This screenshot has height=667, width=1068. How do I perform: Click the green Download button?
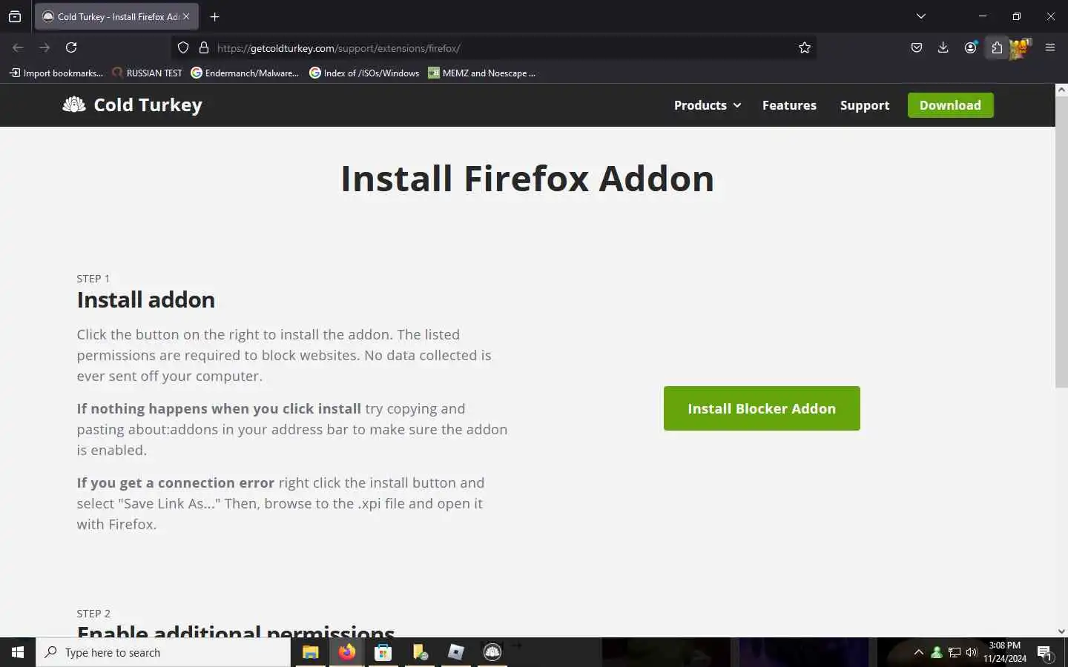pos(950,105)
